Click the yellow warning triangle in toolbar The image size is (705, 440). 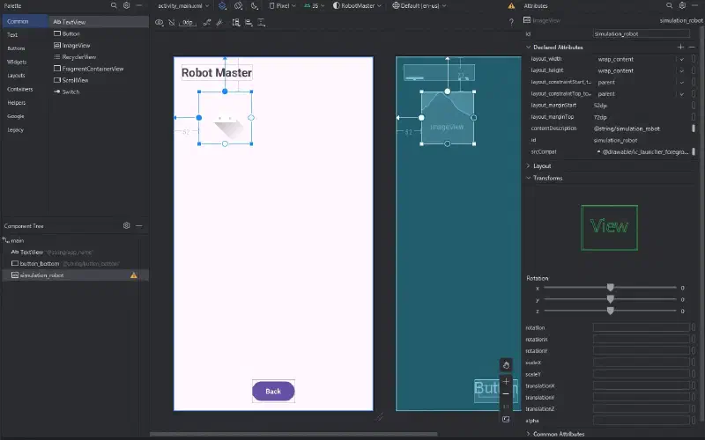[511, 6]
